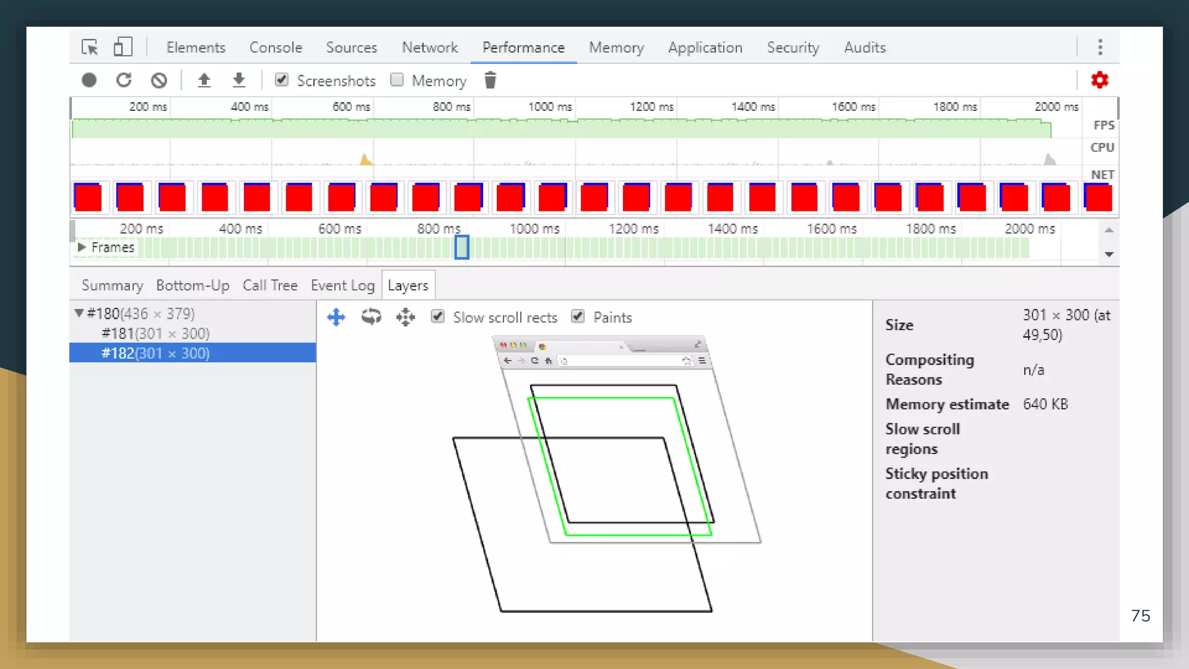Select layer #181 in the tree
Image resolution: width=1189 pixels, height=669 pixels.
155,333
